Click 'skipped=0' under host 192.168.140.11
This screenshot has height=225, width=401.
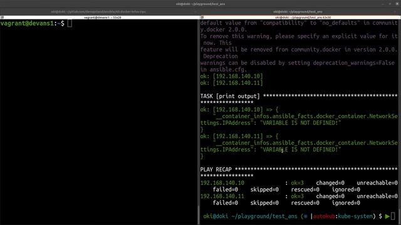click(x=264, y=202)
